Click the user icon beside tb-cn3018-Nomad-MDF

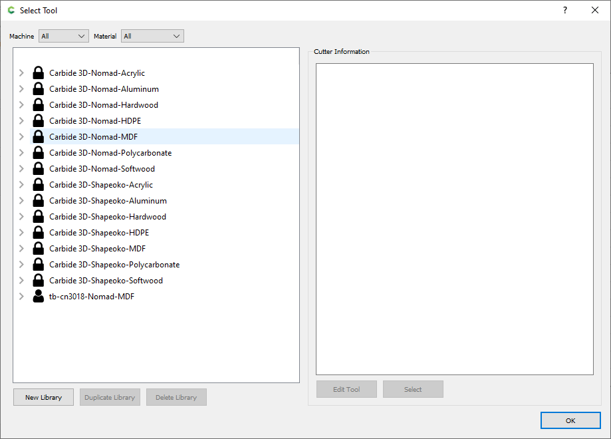coord(38,296)
